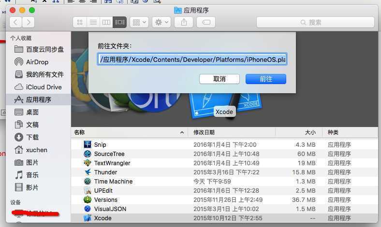Open 桌面 in the sidebar
The height and width of the screenshot is (227, 381).
[27, 112]
